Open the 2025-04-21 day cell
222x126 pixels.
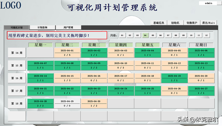40,91
